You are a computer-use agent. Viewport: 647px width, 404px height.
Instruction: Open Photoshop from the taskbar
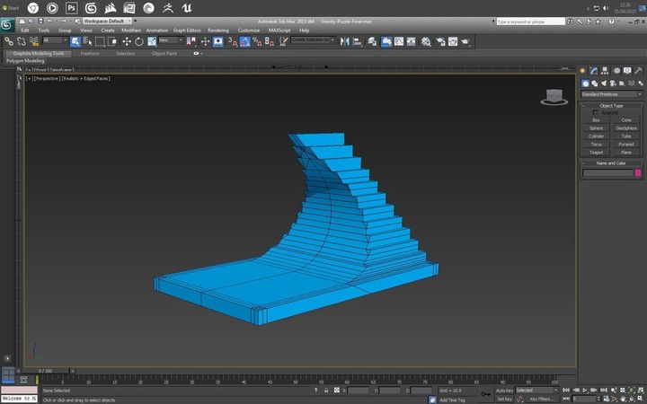point(70,7)
